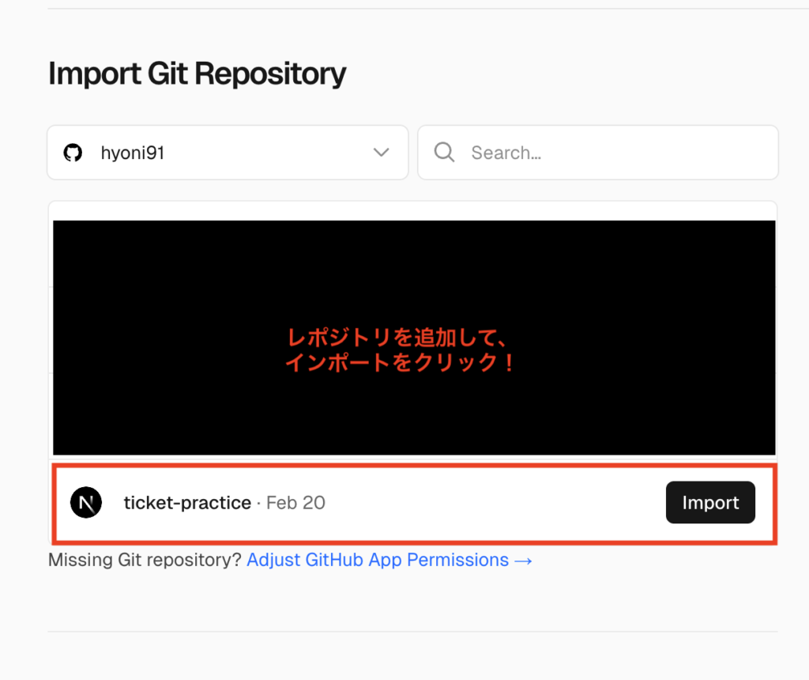
Task: Click the hyoni91 account name text
Action: [132, 153]
